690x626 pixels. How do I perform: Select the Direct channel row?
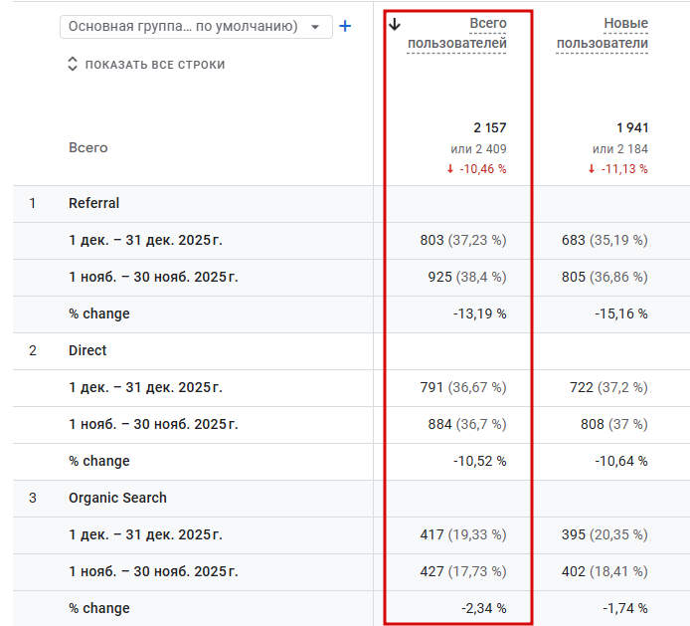click(x=87, y=350)
